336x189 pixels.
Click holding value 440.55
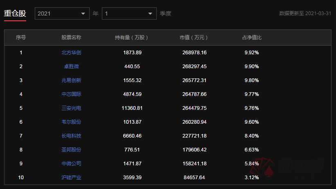[x=132, y=67]
